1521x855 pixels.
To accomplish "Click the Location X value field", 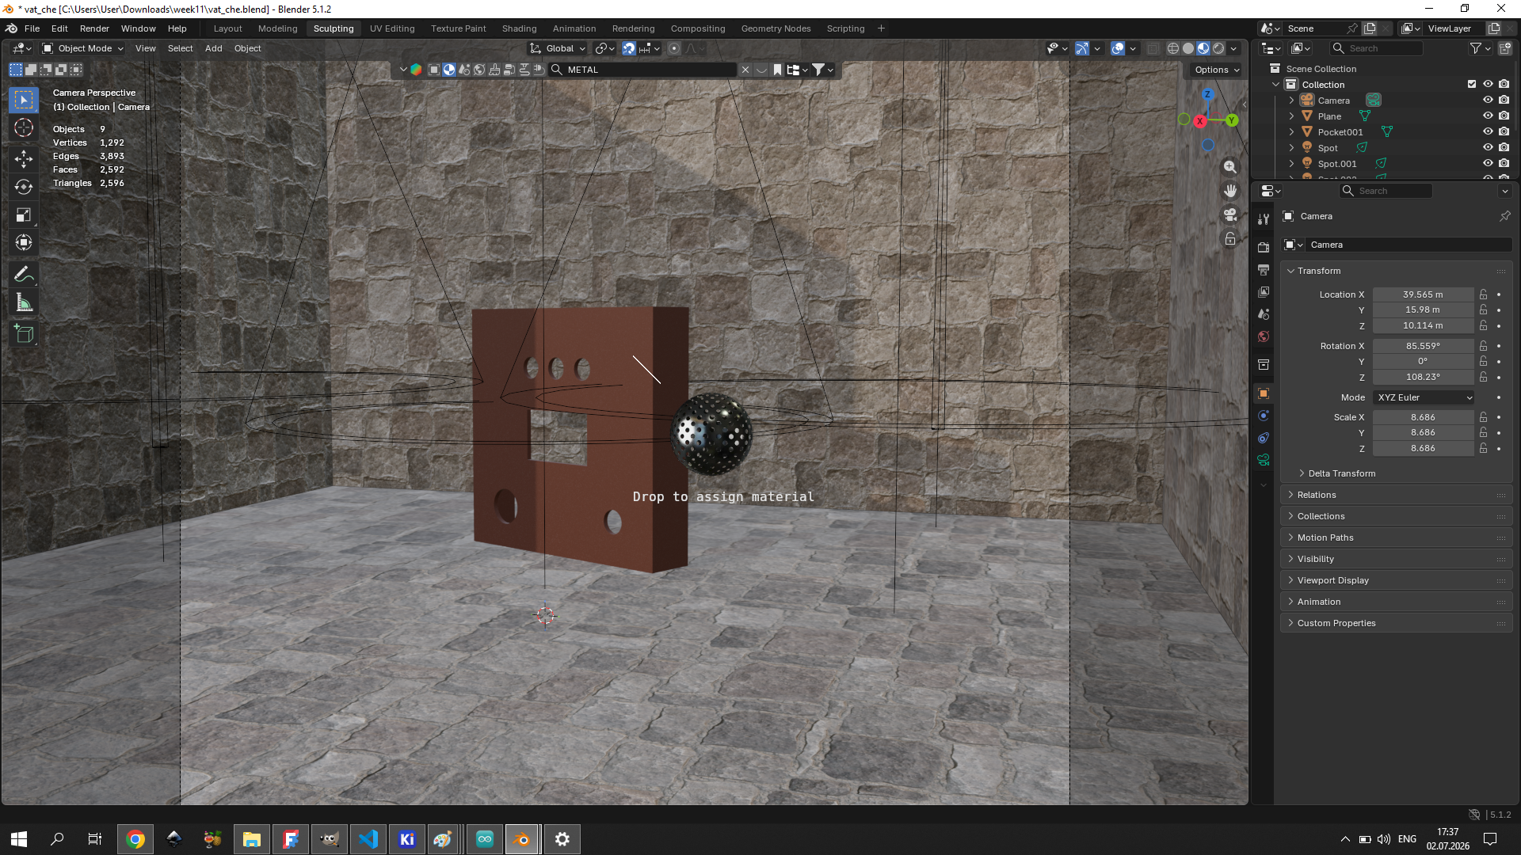I will [1423, 294].
